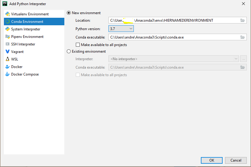251x167 pixels.
Task: Open the Python version dropdown
Action: click(121, 29)
